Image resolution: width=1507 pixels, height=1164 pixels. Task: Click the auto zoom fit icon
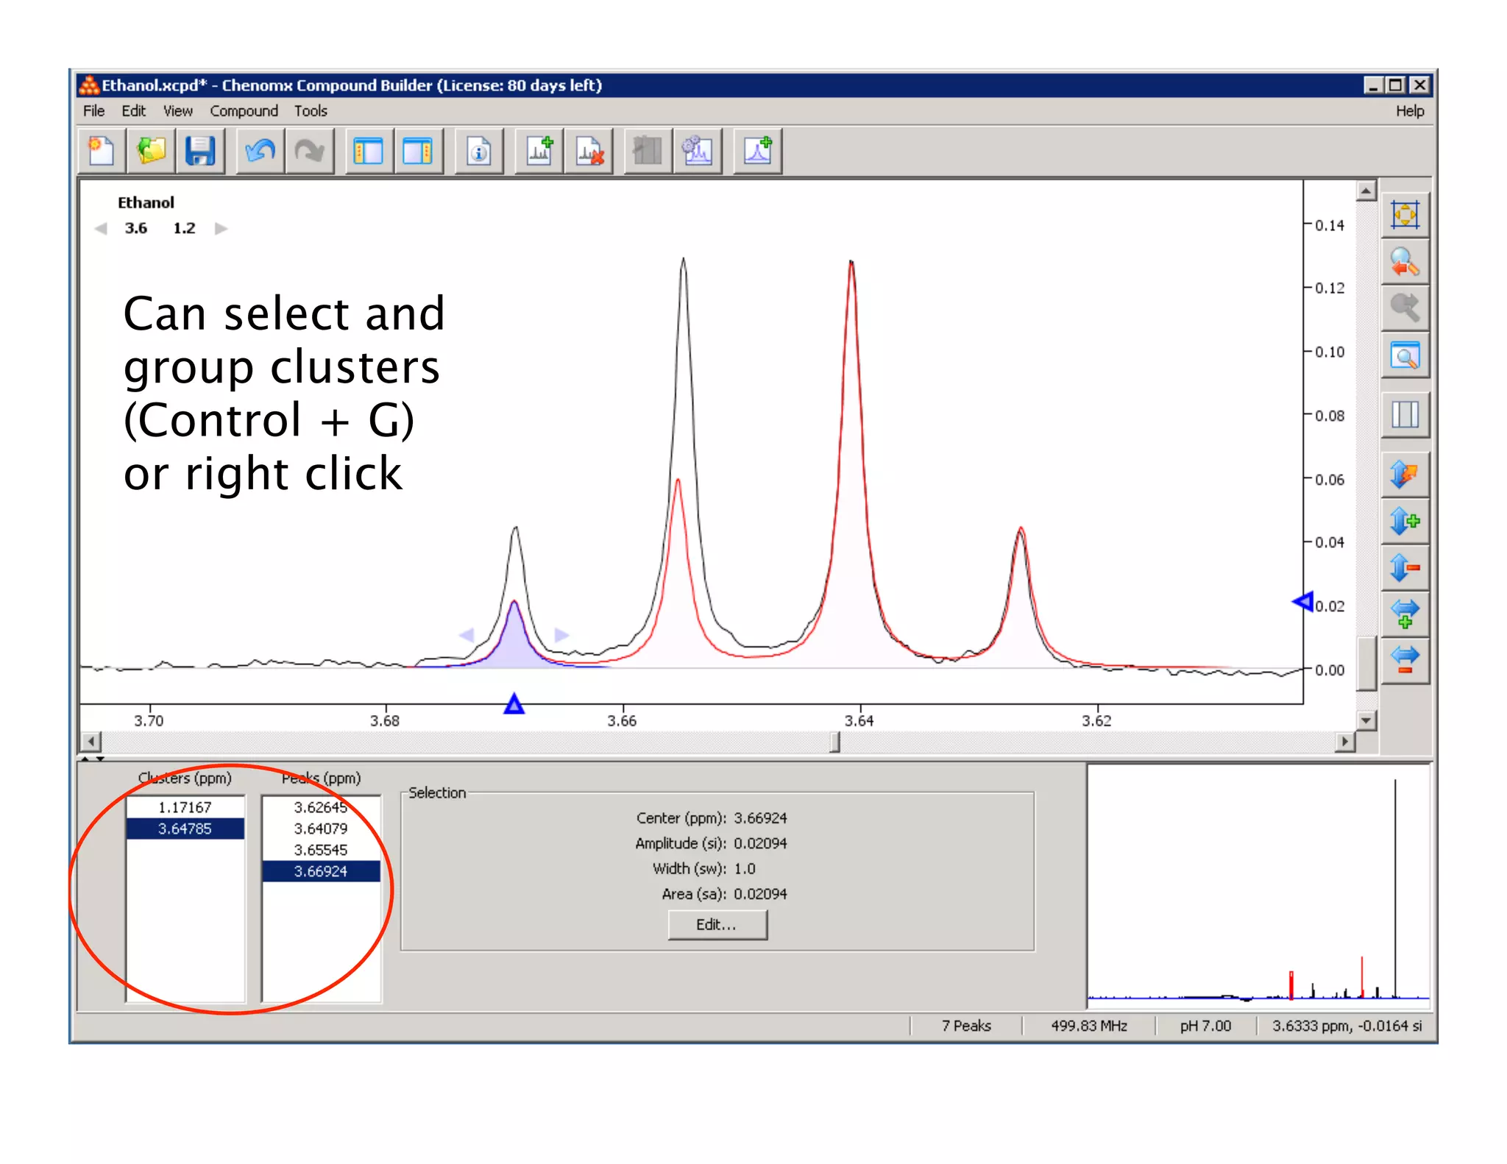(1405, 216)
